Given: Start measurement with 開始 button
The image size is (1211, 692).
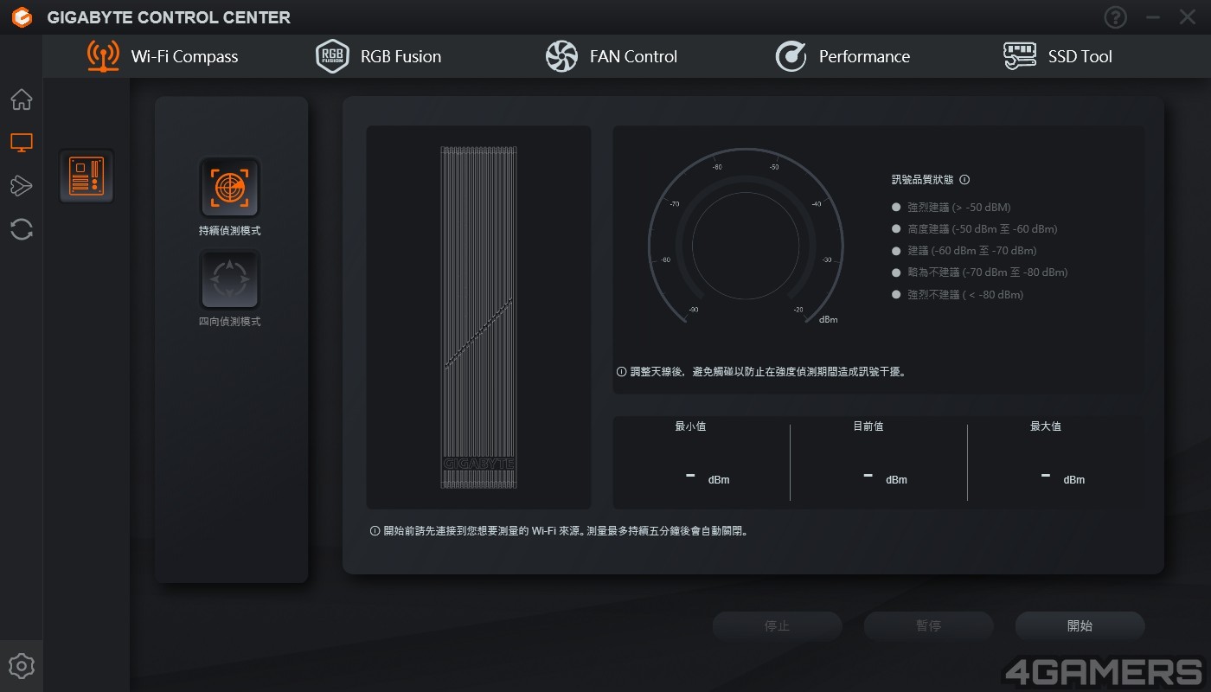Looking at the screenshot, I should [x=1080, y=625].
